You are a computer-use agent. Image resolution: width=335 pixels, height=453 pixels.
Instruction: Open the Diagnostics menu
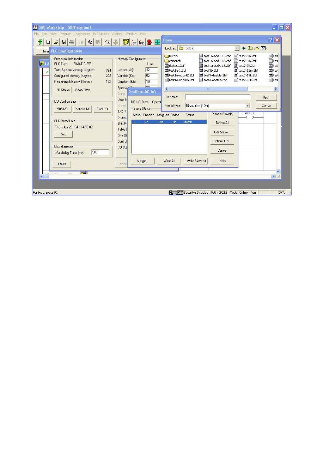[82, 34]
